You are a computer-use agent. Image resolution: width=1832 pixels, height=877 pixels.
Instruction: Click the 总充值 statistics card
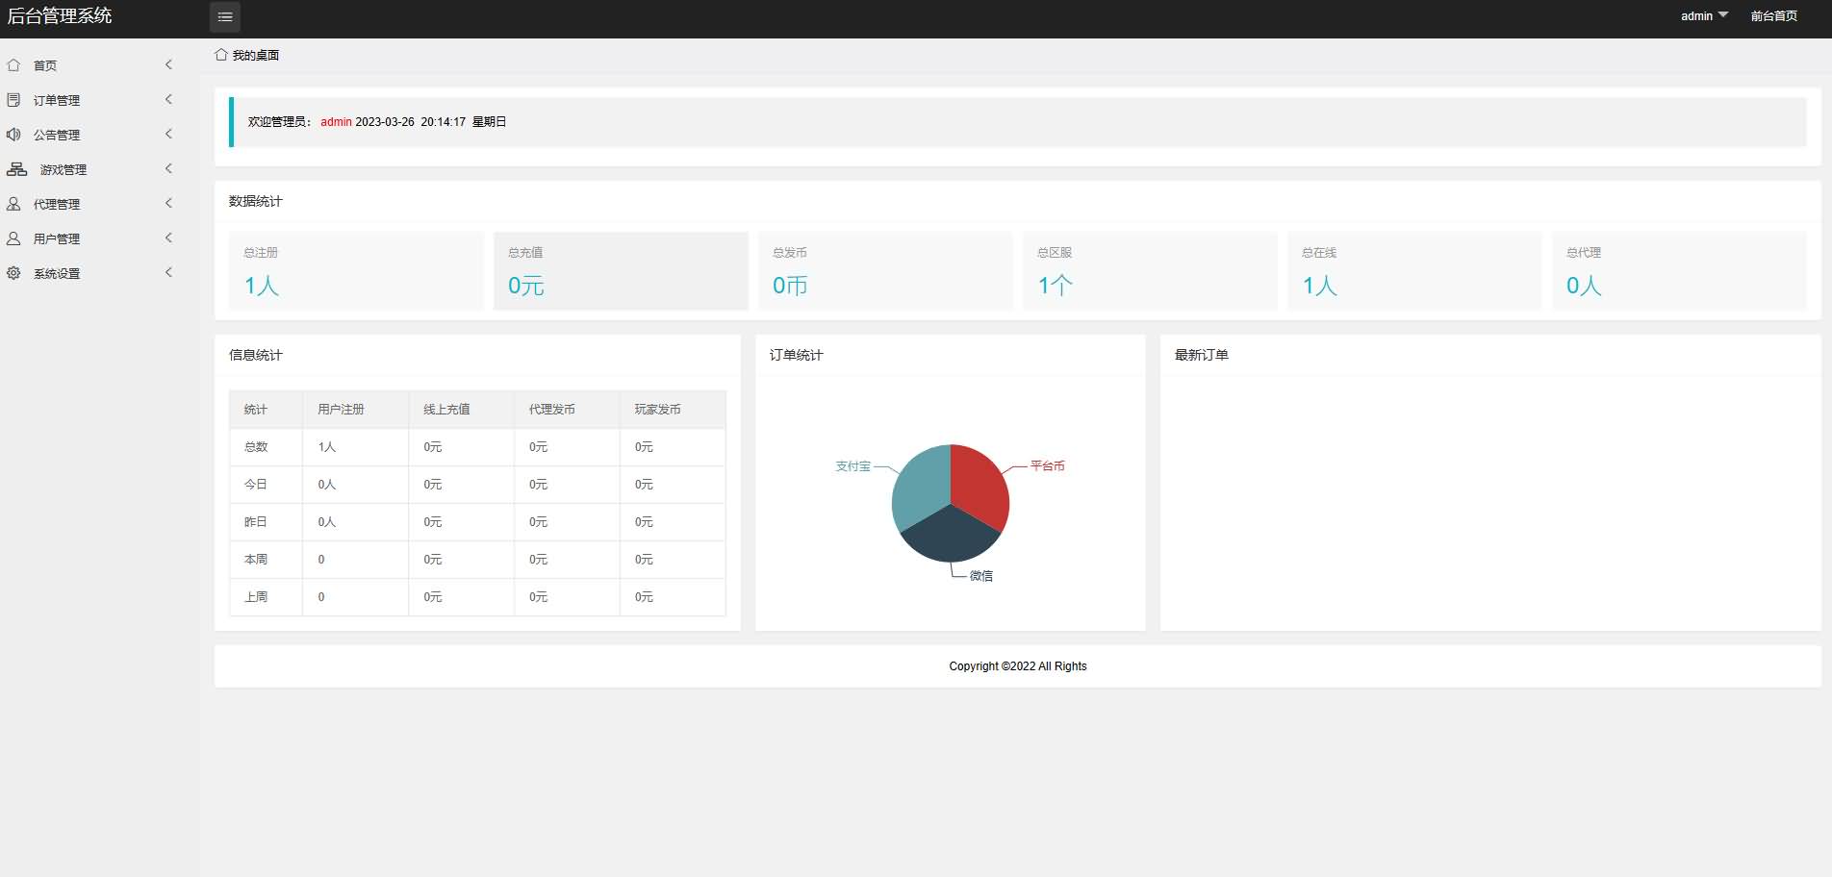point(621,271)
